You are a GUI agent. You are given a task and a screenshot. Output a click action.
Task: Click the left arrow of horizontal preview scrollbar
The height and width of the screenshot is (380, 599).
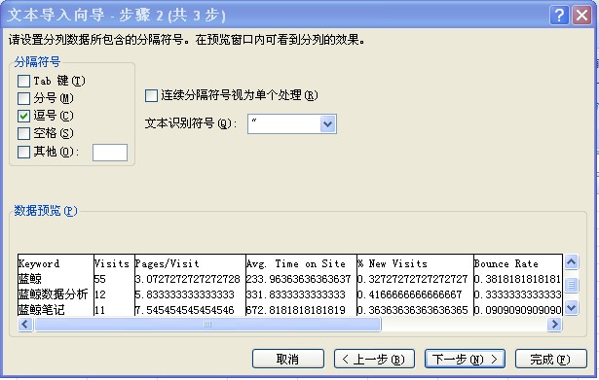click(25, 325)
